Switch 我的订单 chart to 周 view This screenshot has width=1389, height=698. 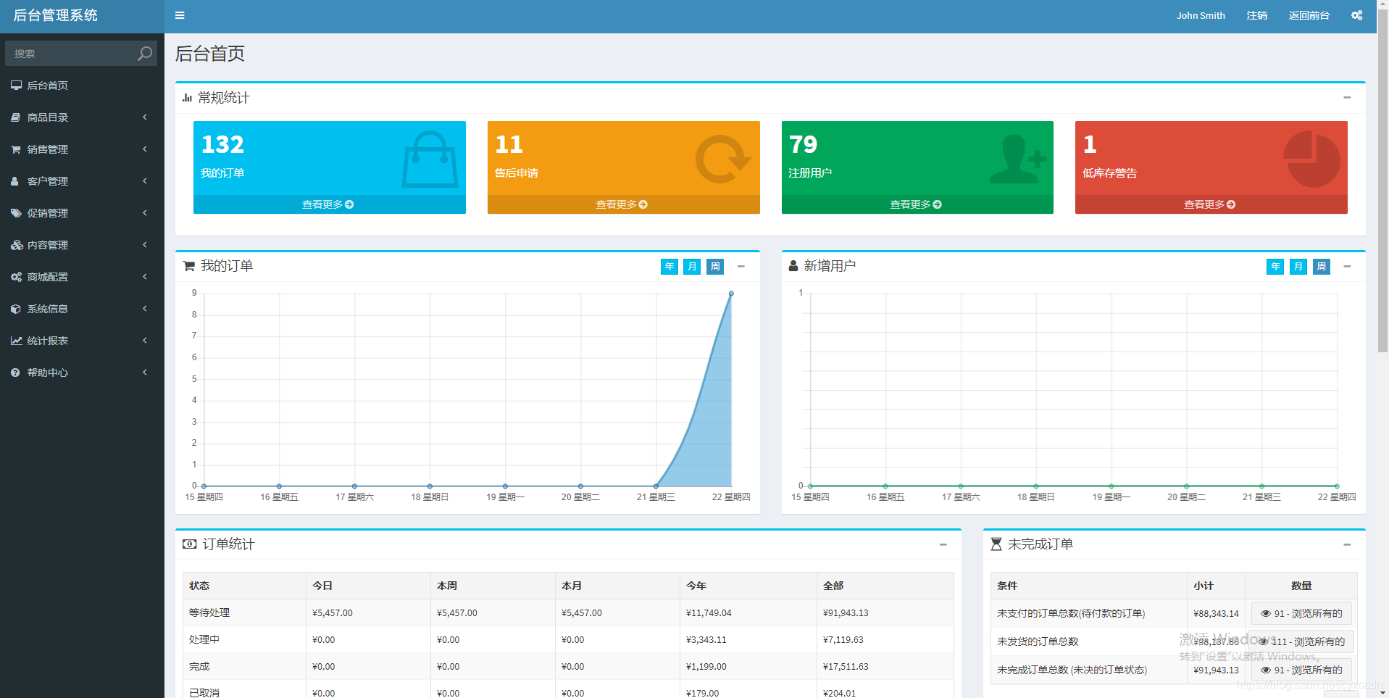(x=715, y=267)
